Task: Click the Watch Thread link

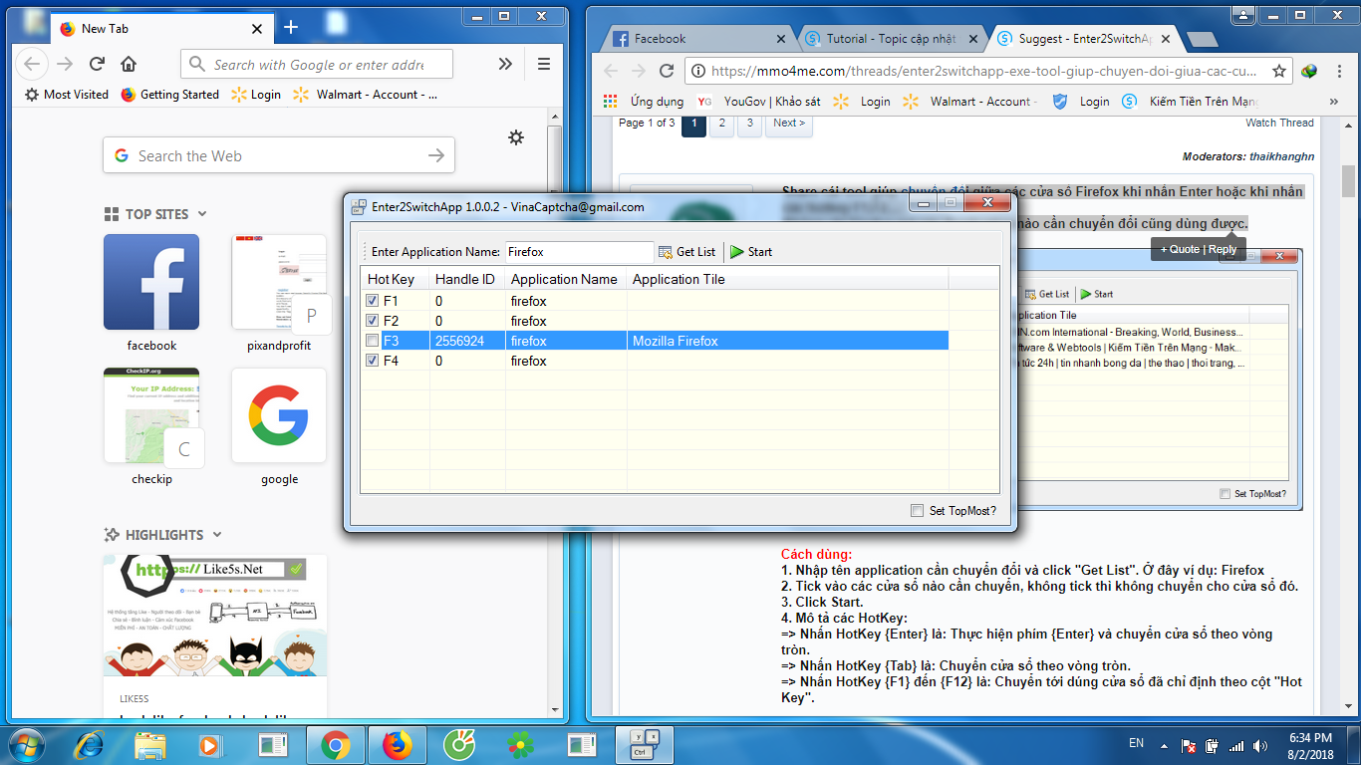Action: coord(1279,123)
